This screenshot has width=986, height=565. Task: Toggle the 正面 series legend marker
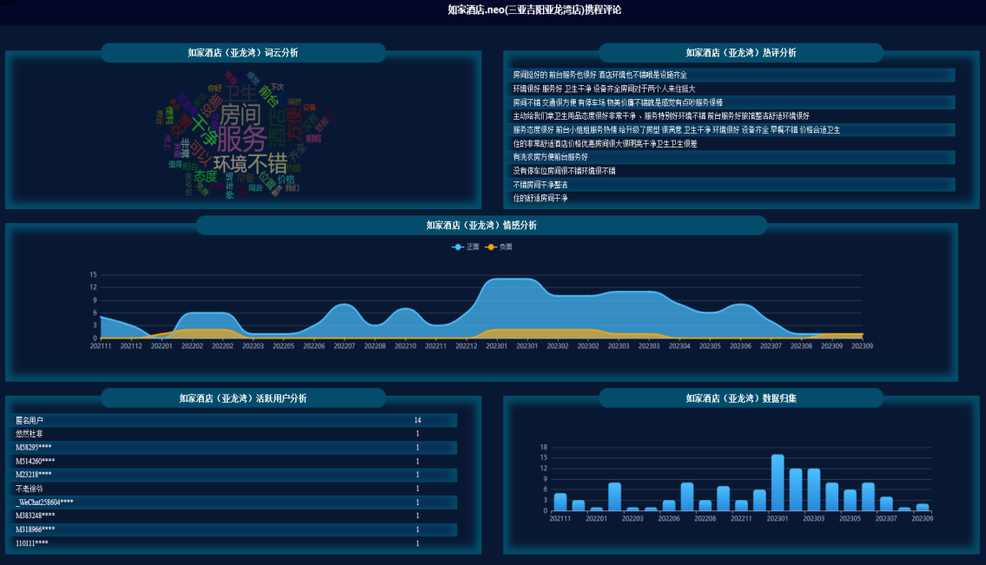click(458, 247)
